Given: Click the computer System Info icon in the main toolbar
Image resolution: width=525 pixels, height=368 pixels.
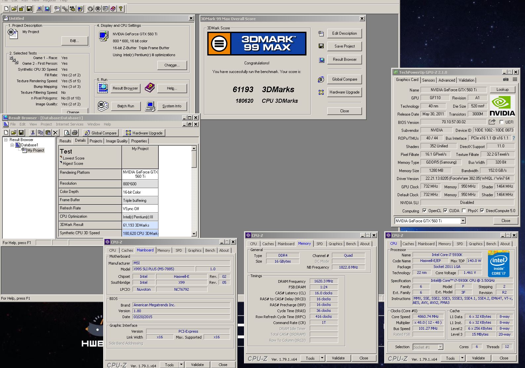Looking at the screenshot, I should click(x=39, y=9).
